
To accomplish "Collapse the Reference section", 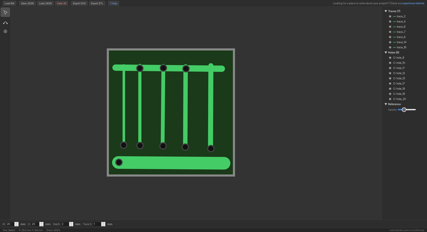I will coord(386,104).
